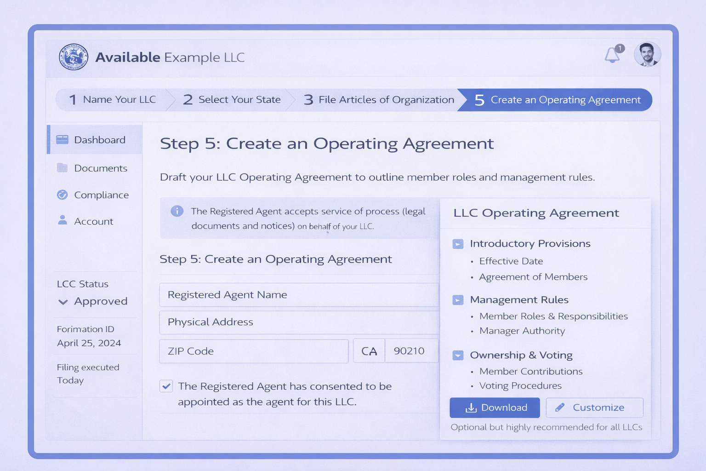Image resolution: width=706 pixels, height=471 pixels.
Task: Click the pencil icon on the Customize button
Action: click(x=560, y=407)
